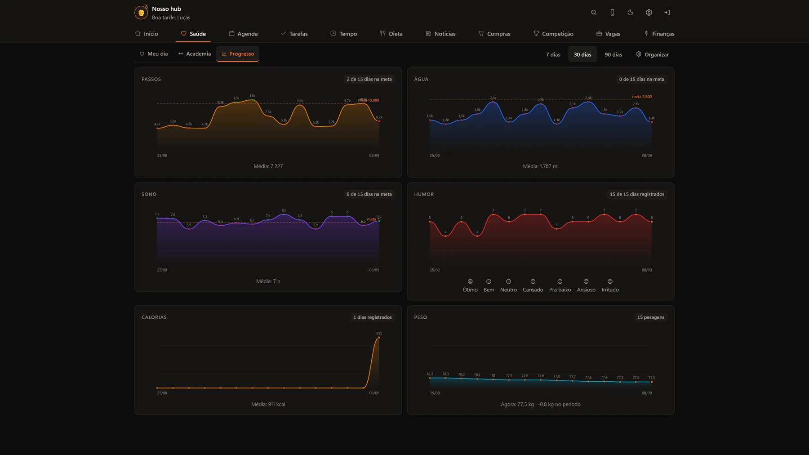Switch range to 7 dias

(x=553, y=54)
